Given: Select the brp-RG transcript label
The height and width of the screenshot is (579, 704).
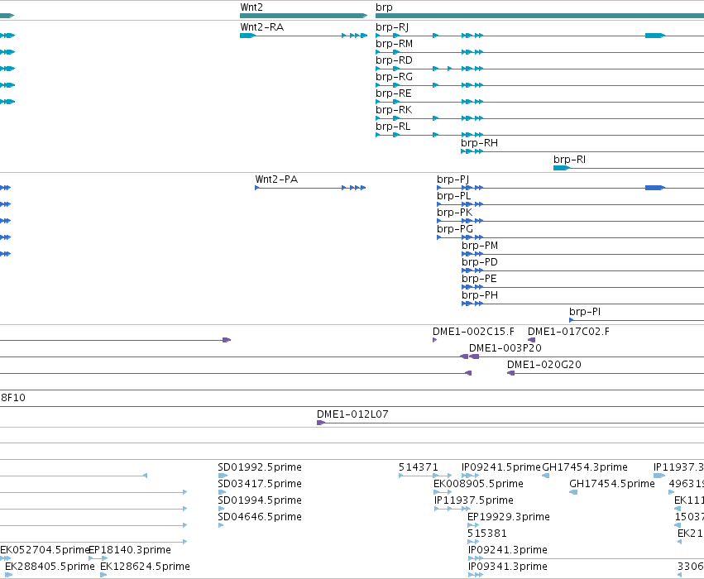Looking at the screenshot, I should tap(394, 77).
